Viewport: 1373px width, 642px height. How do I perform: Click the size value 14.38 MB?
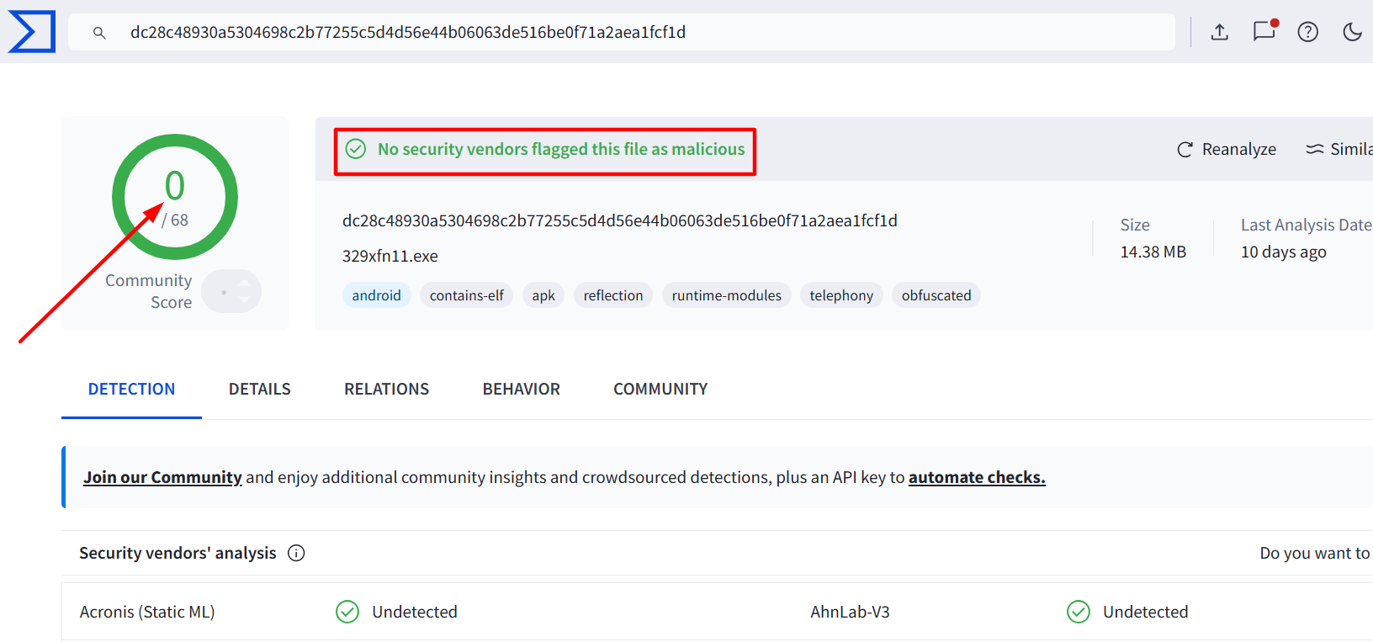[1153, 252]
